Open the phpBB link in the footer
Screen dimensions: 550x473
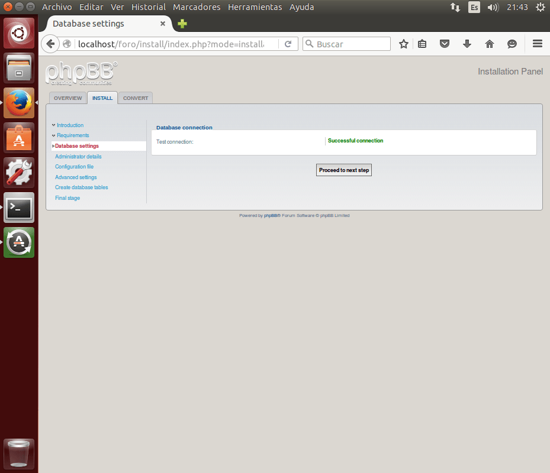pyautogui.click(x=271, y=215)
